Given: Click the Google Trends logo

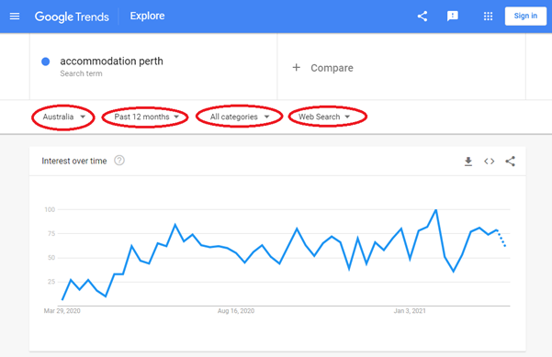Looking at the screenshot, I should 72,17.
